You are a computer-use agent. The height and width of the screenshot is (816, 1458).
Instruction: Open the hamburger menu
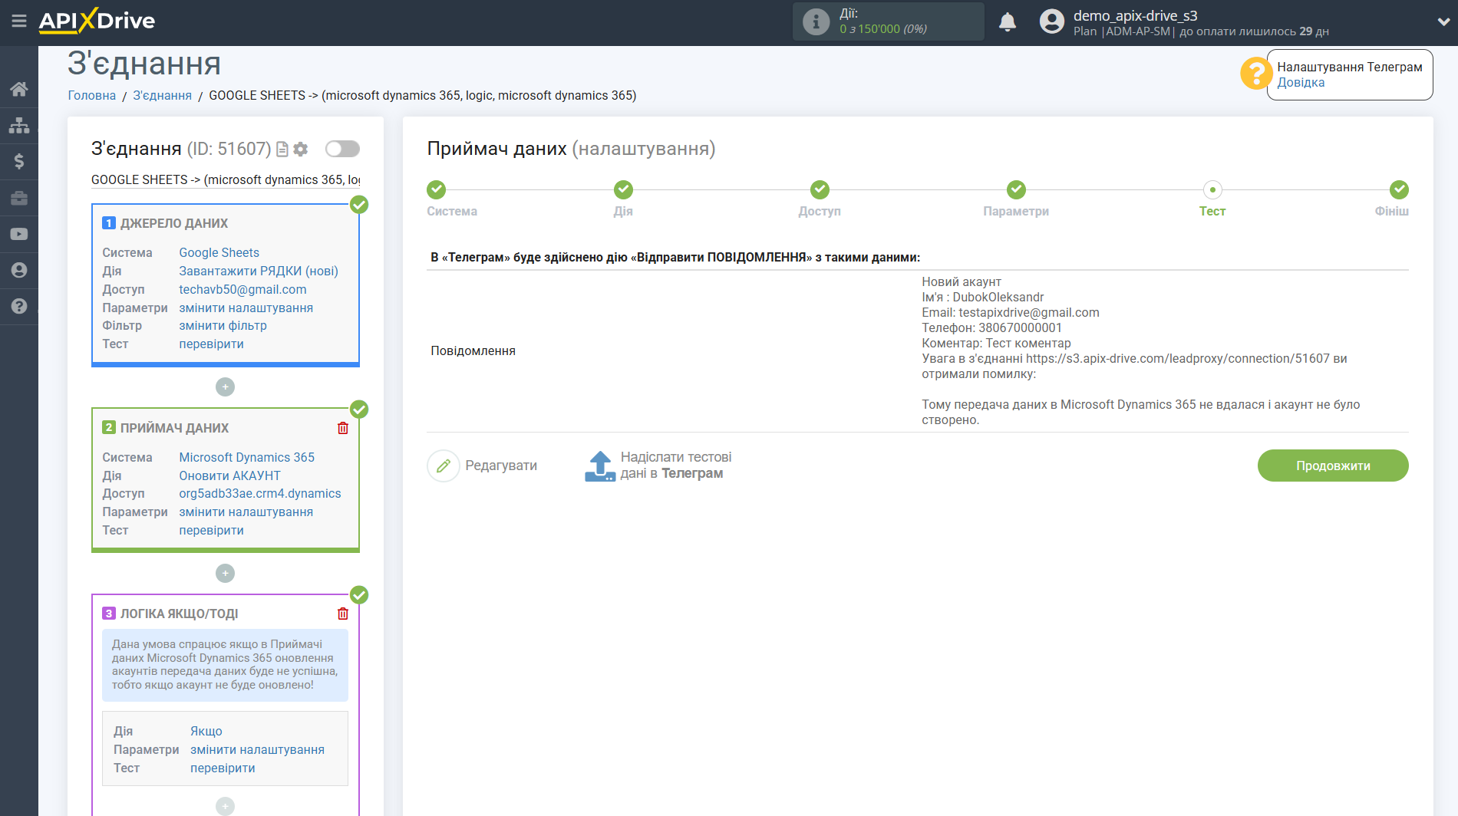click(x=19, y=21)
